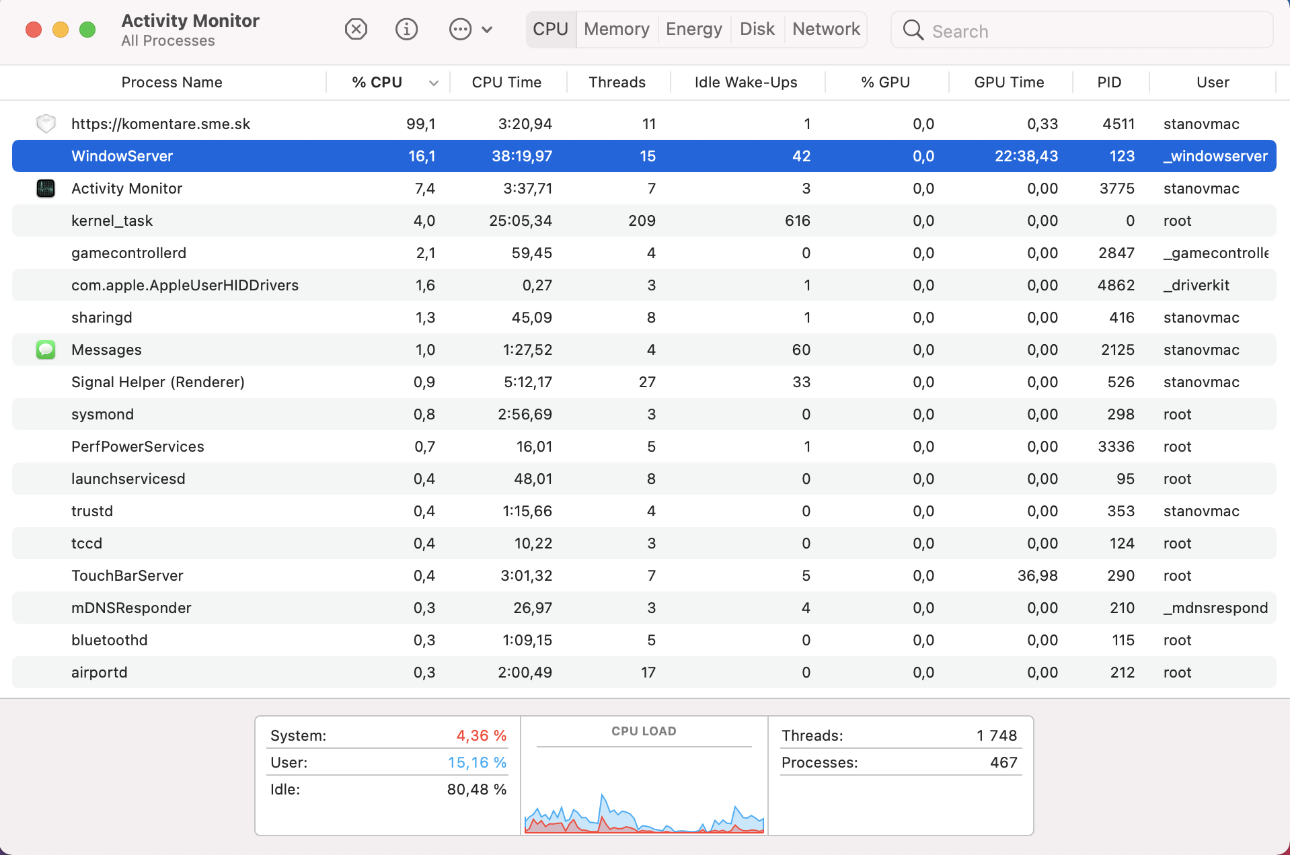Click the Process Name column header
Image resolution: width=1290 pixels, height=855 pixels.
172,83
